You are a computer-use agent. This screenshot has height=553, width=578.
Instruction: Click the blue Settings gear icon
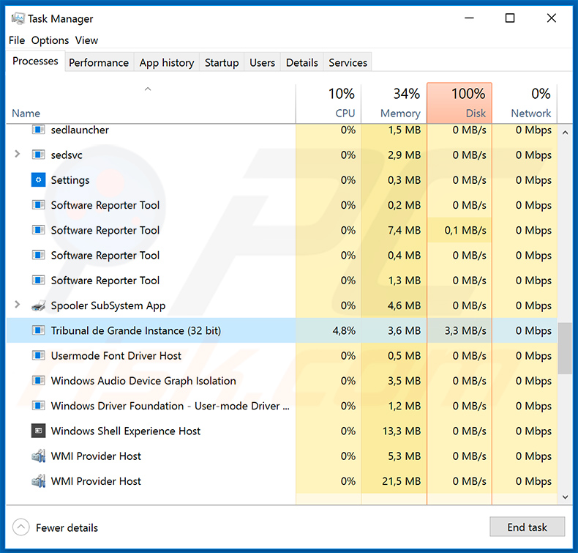coord(38,179)
